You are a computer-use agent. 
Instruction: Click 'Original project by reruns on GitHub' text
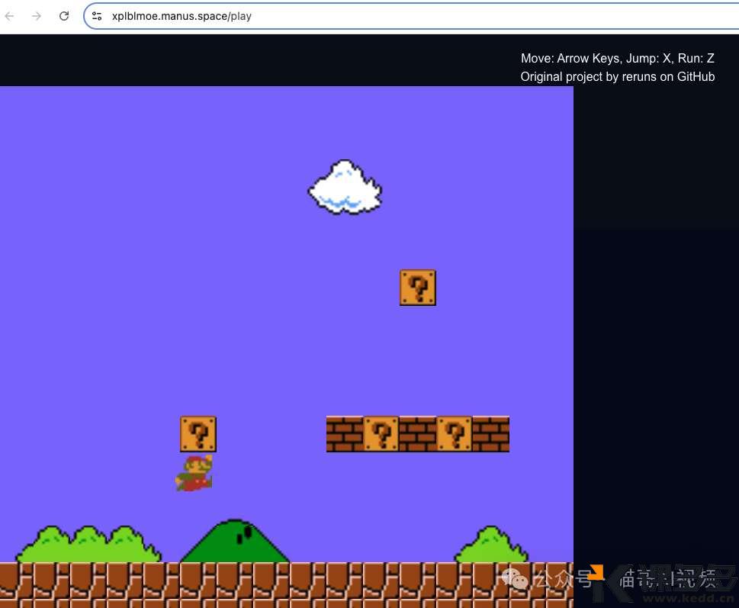coord(618,77)
